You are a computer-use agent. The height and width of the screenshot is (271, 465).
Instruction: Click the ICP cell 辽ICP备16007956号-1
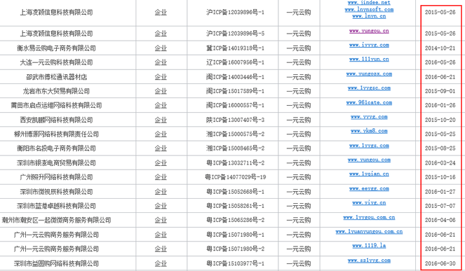pos(235,62)
